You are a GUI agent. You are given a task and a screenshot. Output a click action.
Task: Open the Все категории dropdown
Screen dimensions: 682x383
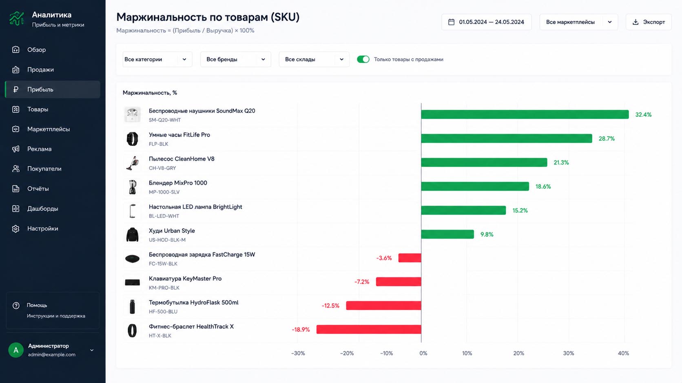pyautogui.click(x=157, y=59)
